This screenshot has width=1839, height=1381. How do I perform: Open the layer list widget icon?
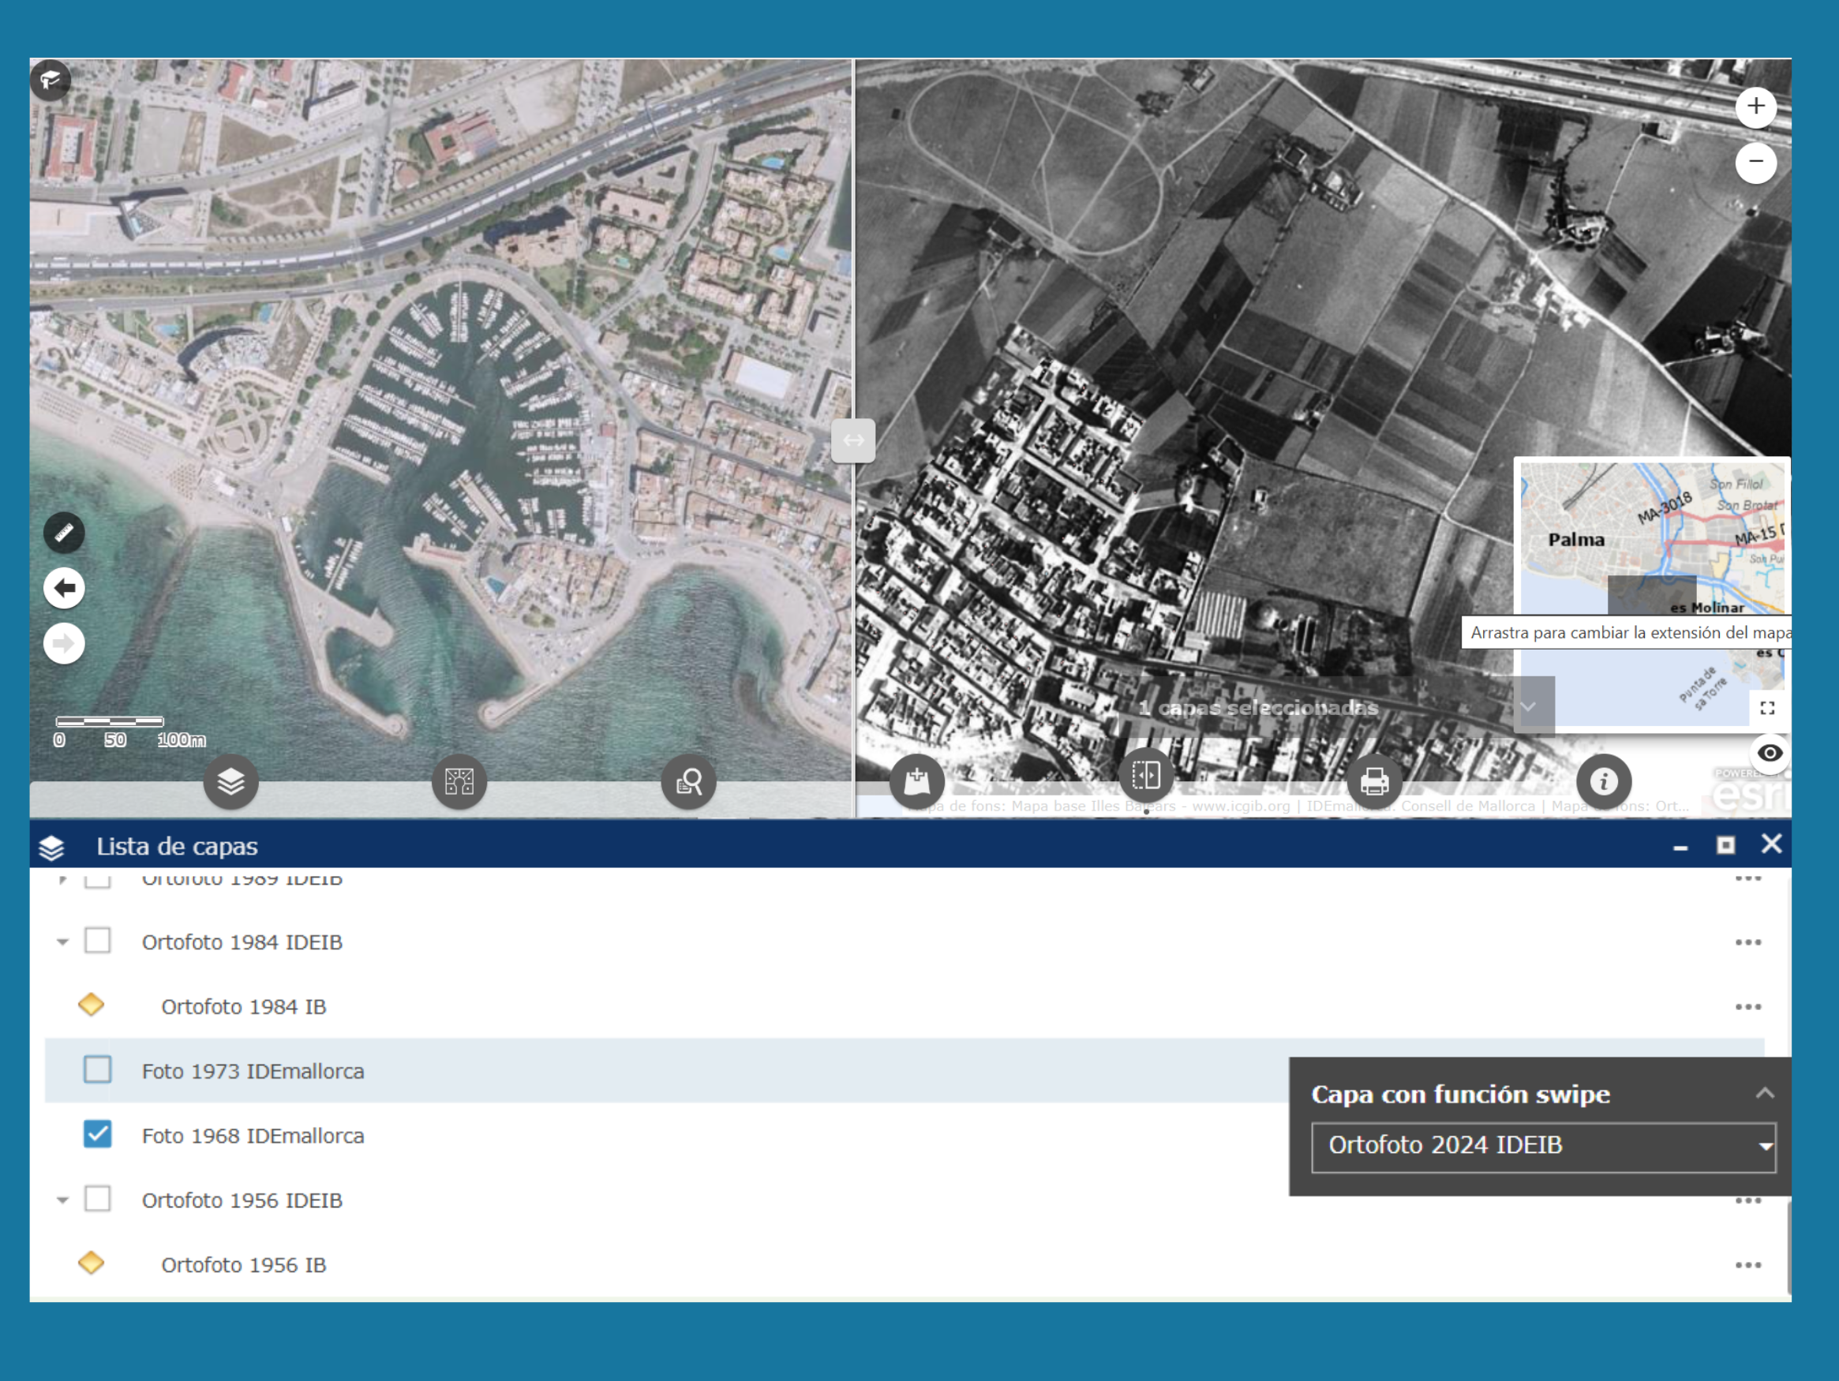pyautogui.click(x=230, y=781)
